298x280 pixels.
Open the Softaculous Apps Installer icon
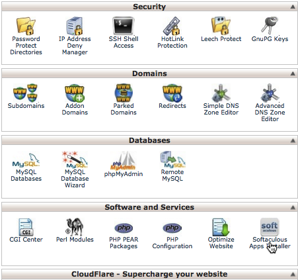pyautogui.click(x=270, y=227)
